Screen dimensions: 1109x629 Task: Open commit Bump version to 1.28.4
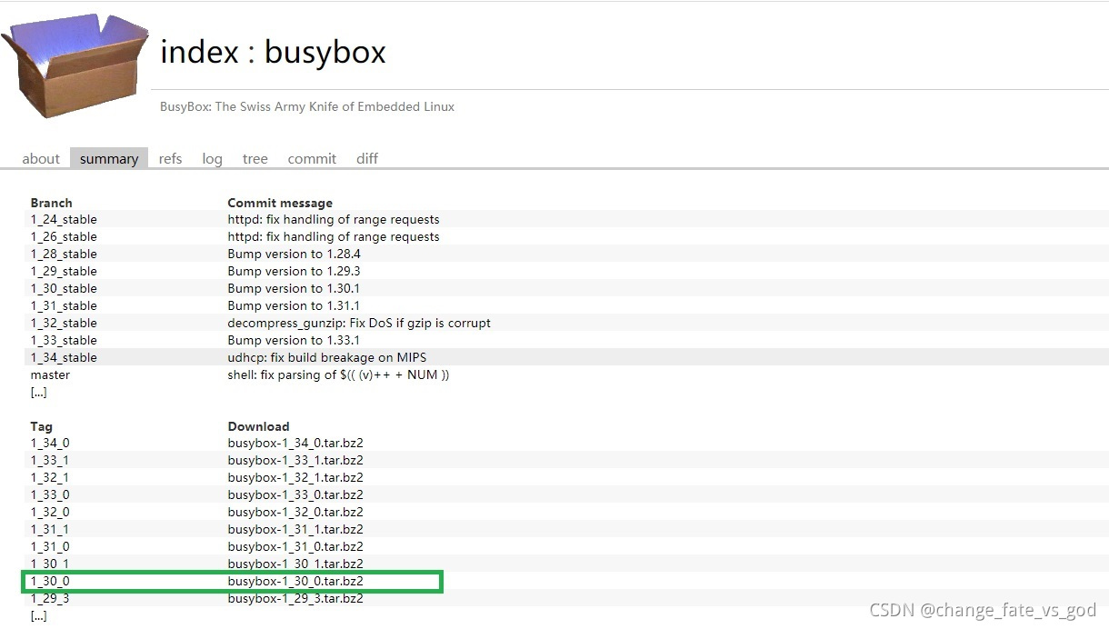(x=294, y=254)
